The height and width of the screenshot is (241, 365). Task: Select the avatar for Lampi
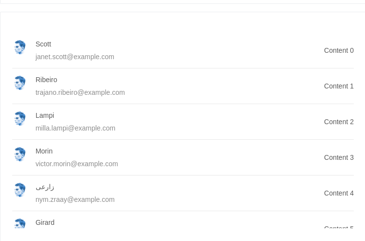20,118
